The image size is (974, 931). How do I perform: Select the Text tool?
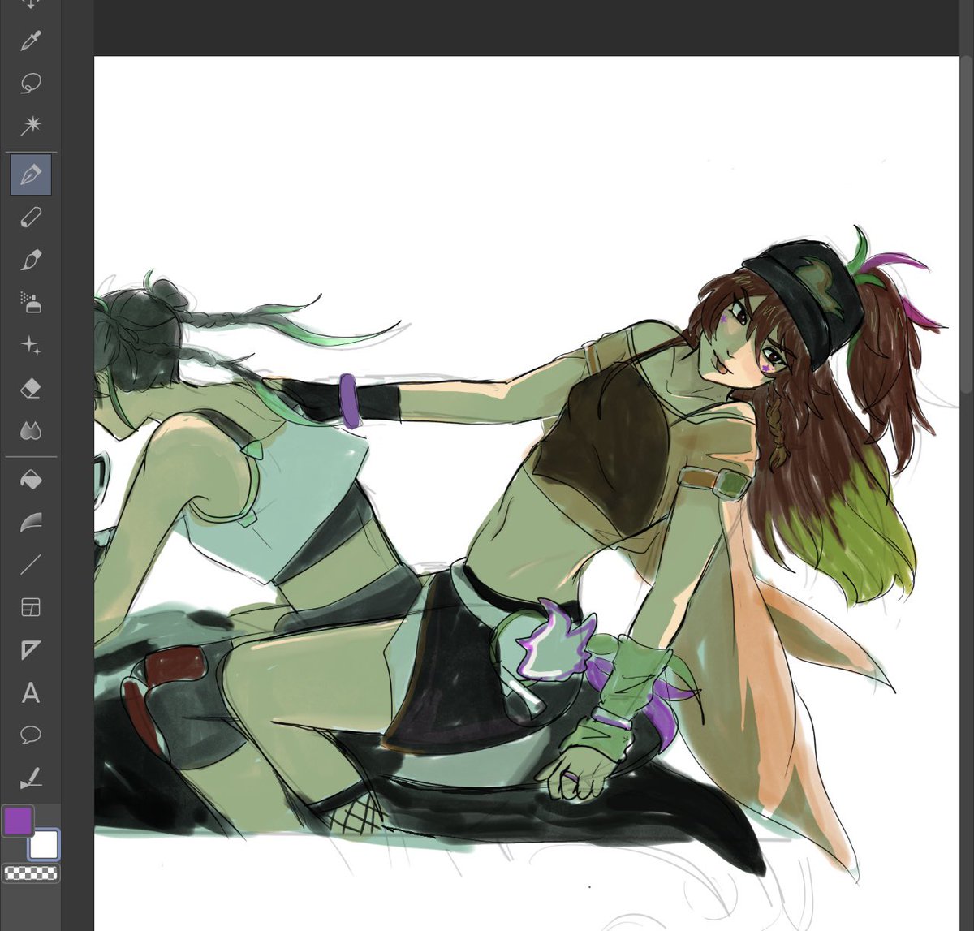31,692
